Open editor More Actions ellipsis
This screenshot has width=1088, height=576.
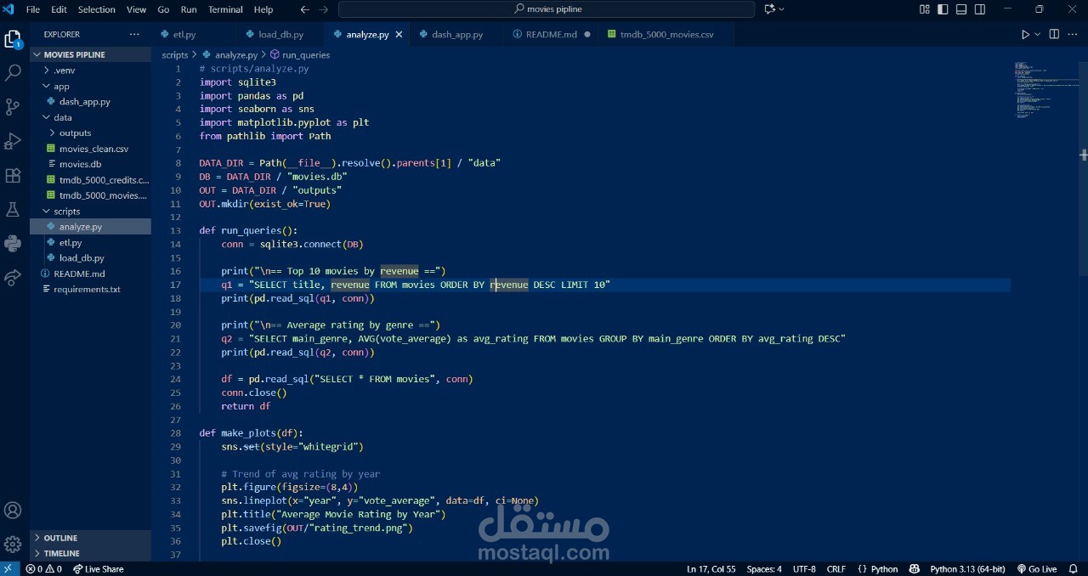click(x=1073, y=35)
